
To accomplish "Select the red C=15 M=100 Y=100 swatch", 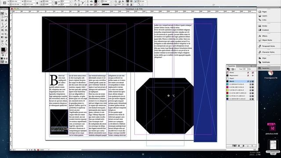I will [241, 93].
